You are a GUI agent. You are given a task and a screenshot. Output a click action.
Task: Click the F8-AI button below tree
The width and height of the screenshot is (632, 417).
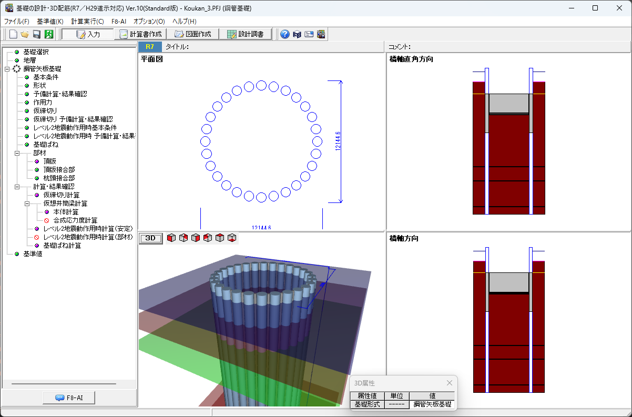click(69, 398)
